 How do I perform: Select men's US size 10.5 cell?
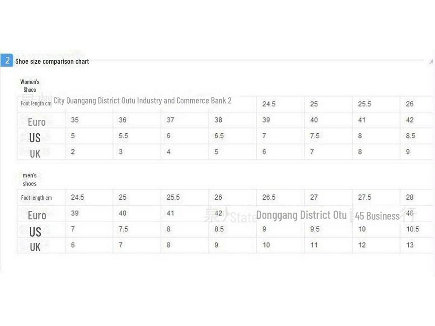pyautogui.click(x=412, y=229)
